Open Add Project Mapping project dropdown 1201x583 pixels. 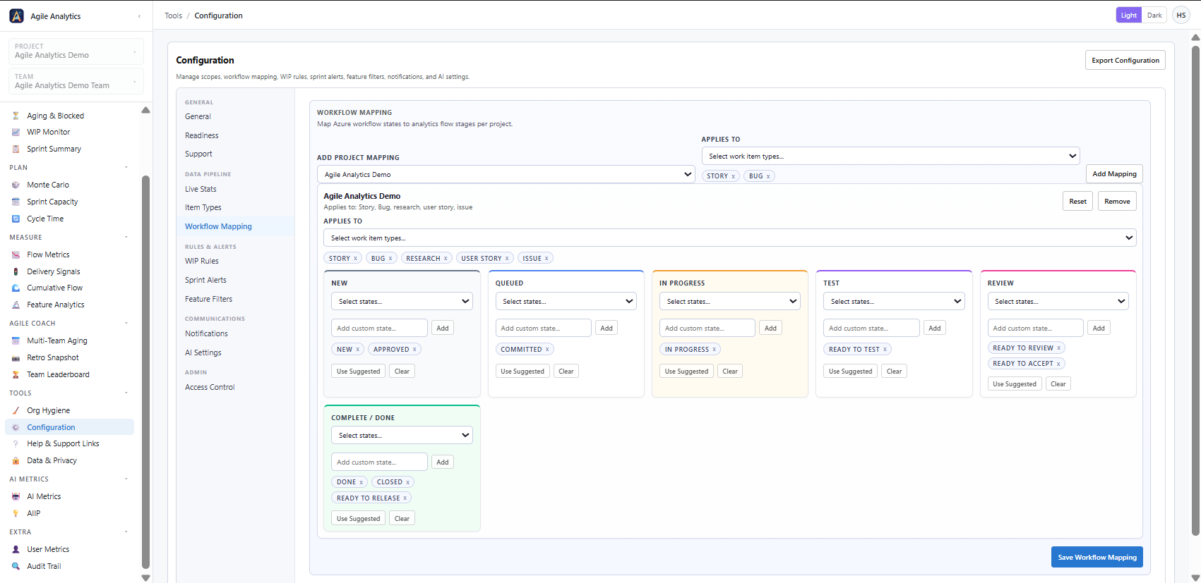click(506, 174)
